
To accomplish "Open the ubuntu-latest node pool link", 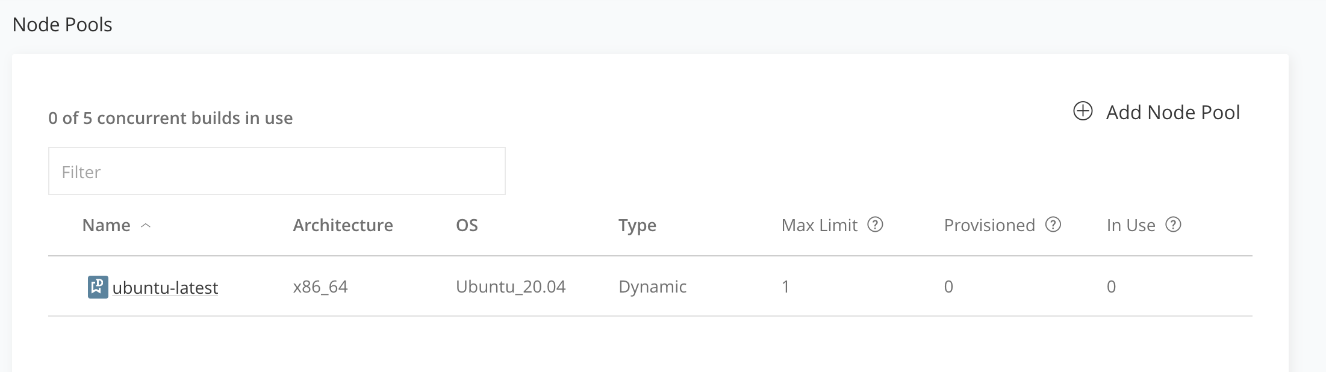I will click(165, 288).
